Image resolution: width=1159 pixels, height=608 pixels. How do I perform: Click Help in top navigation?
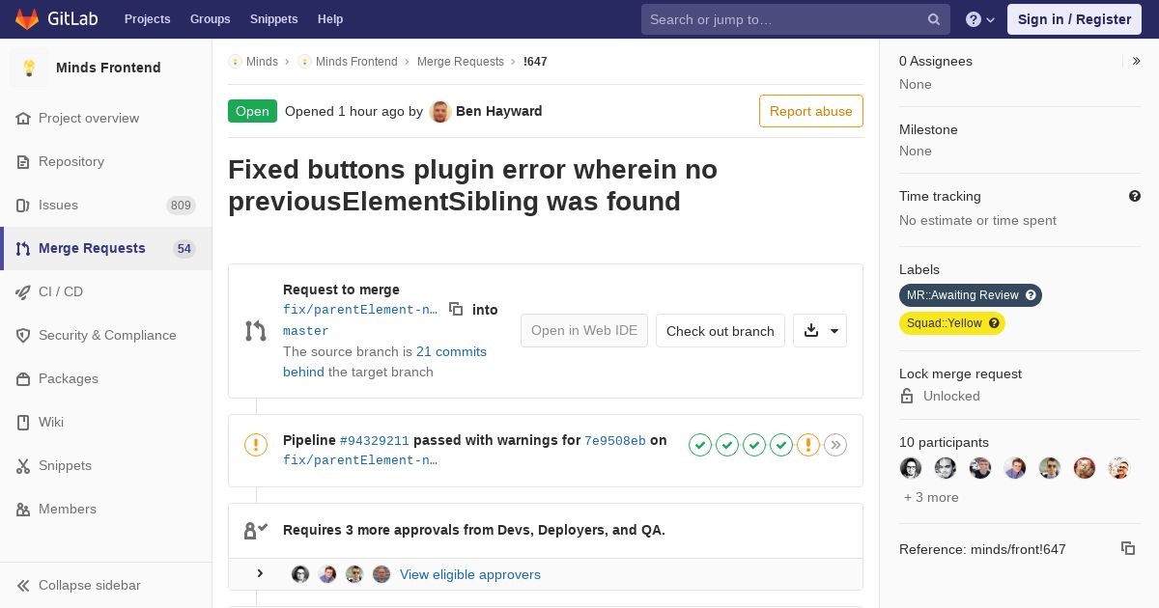(x=330, y=19)
